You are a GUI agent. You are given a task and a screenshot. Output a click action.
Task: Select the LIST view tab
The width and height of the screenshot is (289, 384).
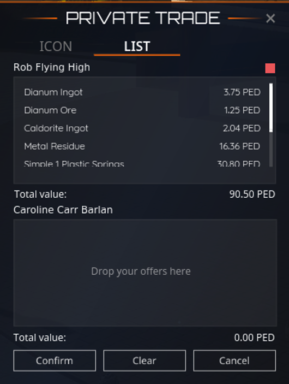[137, 46]
